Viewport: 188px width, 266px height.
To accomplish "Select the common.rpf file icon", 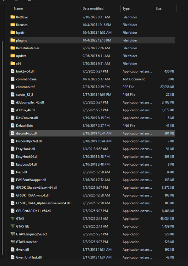I will point(13,87).
